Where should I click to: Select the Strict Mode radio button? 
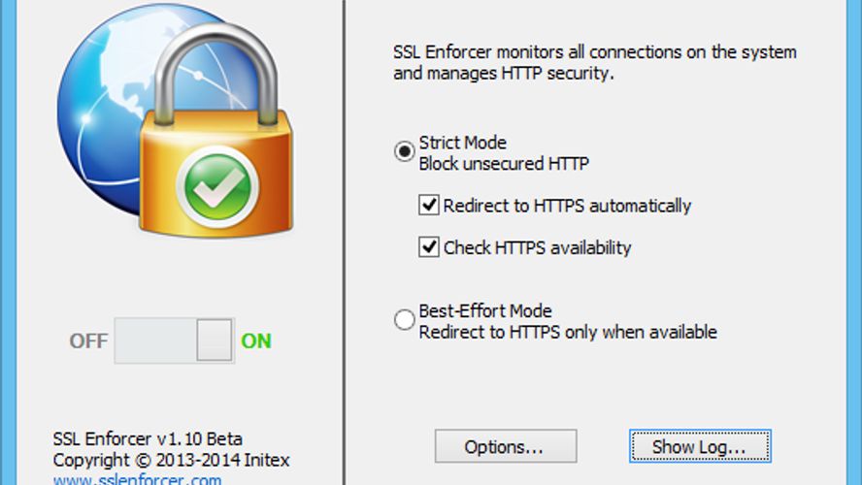click(404, 153)
